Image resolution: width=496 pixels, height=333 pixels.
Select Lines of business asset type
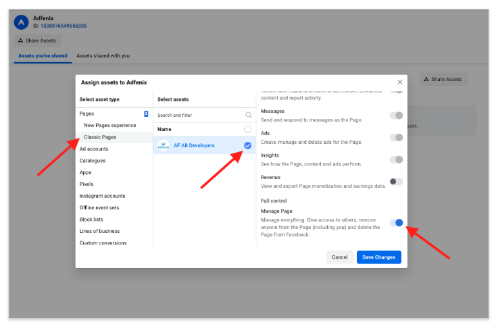click(x=99, y=231)
